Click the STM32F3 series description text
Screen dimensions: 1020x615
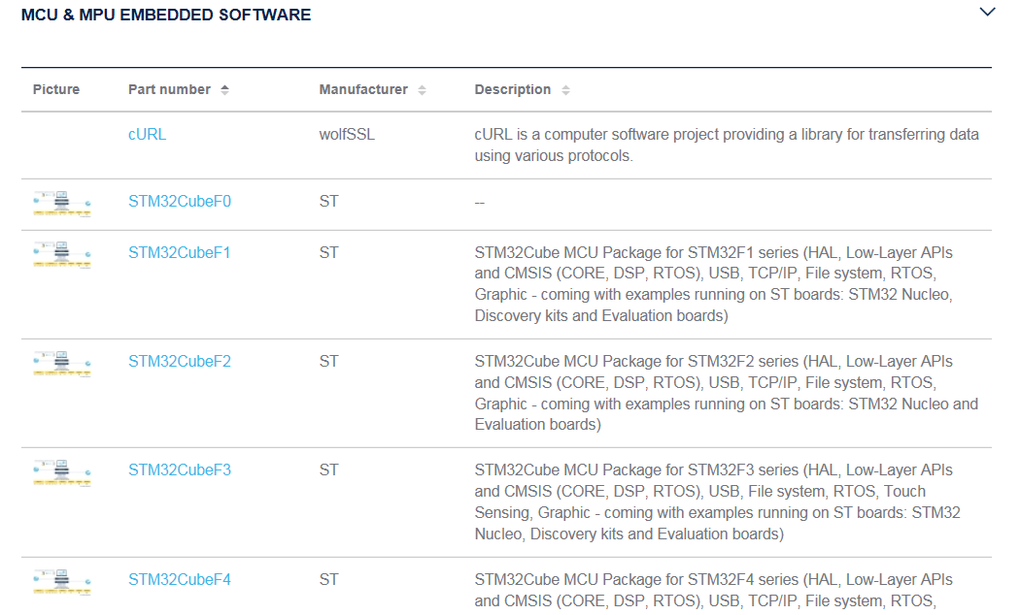coord(718,502)
